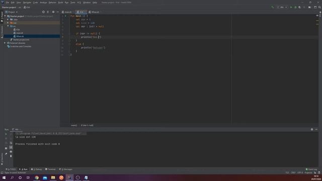Screen dimensions: 322x181
Task: Open the View menu
Action: click(x=19, y=3)
